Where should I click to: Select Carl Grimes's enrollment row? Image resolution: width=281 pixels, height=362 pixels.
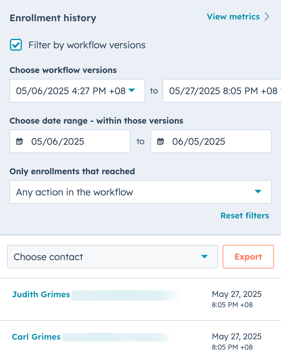pos(140,341)
